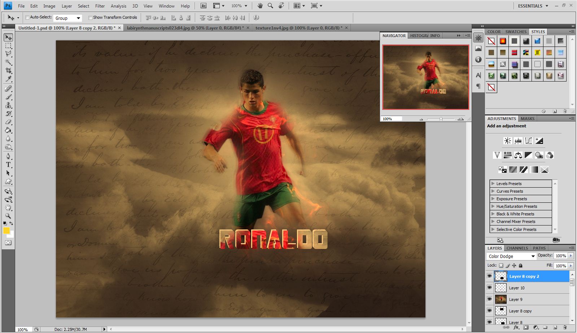Switch to the Swatches tab
The height and width of the screenshot is (333, 577).
pos(516,32)
